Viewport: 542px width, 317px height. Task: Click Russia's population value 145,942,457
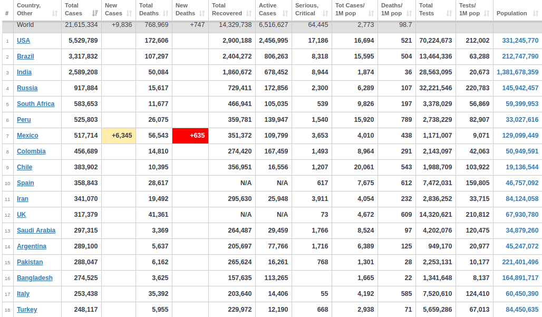[x=520, y=88]
